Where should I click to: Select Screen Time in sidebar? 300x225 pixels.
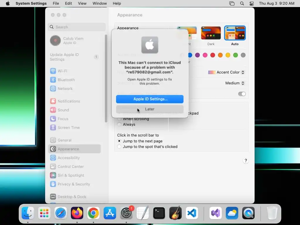click(74, 128)
